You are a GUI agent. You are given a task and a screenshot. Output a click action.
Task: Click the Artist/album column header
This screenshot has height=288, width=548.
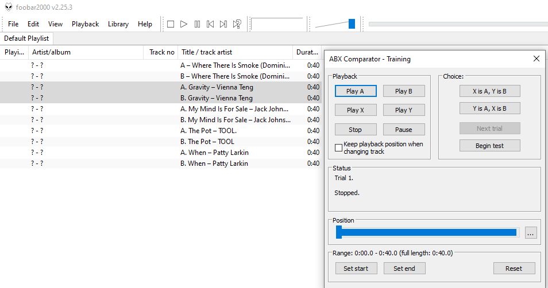(86, 52)
